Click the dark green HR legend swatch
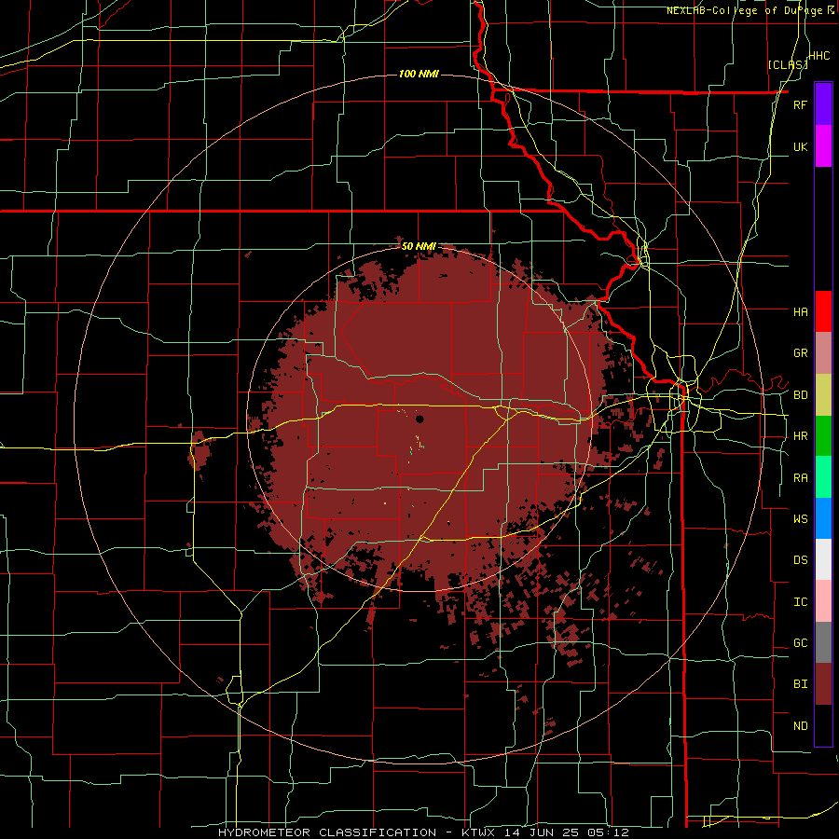This screenshot has height=839, width=839. coord(823,436)
